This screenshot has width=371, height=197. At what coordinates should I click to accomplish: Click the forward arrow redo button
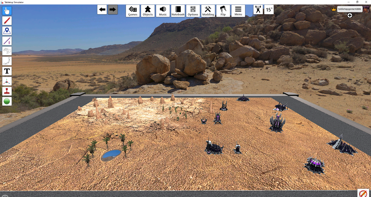coord(113,10)
